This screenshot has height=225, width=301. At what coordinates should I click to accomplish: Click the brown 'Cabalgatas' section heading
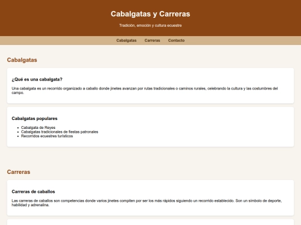(x=22, y=60)
